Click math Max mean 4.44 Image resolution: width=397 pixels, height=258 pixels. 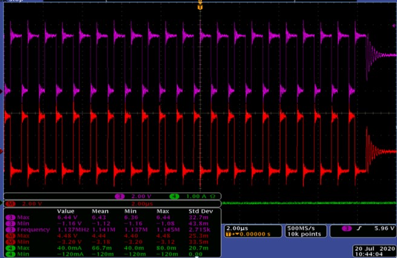tap(99, 236)
